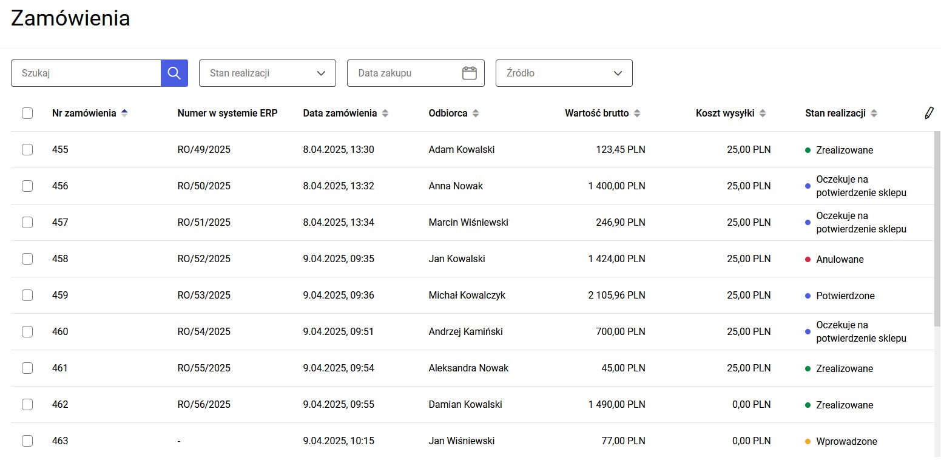The width and height of the screenshot is (941, 460).
Task: Sort by Odbiorca arrows icon
Action: 476,113
